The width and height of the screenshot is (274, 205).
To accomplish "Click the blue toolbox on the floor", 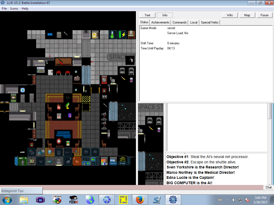I will tap(50, 34).
